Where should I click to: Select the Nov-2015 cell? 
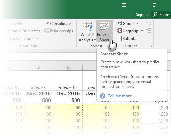click(x=39, y=94)
